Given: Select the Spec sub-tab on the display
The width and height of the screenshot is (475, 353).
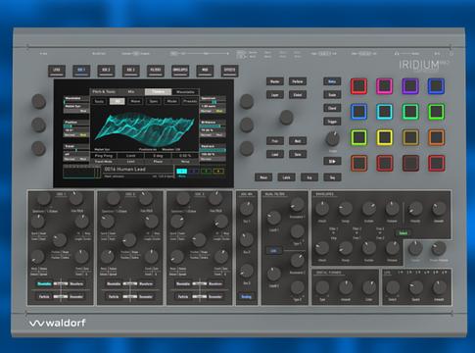Looking at the screenshot, I should click(154, 101).
